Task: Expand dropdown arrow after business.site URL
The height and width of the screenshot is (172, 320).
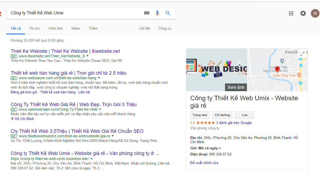Action: [x=92, y=159]
